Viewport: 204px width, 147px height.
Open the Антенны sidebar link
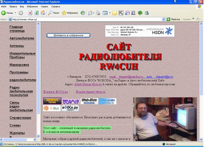17,46
